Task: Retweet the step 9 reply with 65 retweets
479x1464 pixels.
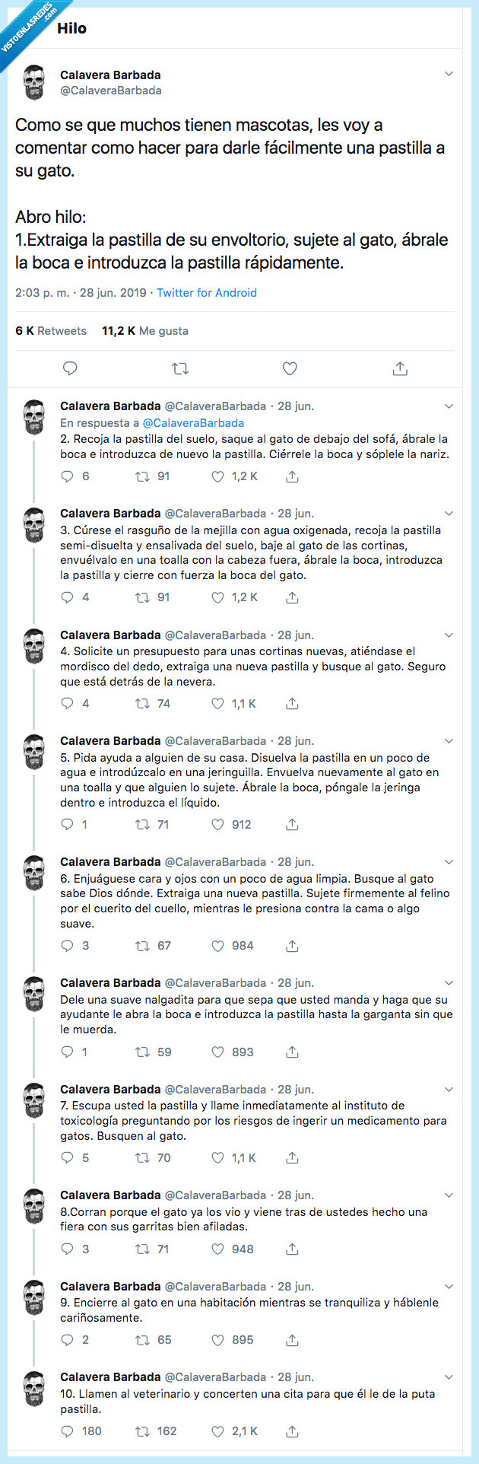Action: pyautogui.click(x=142, y=1340)
